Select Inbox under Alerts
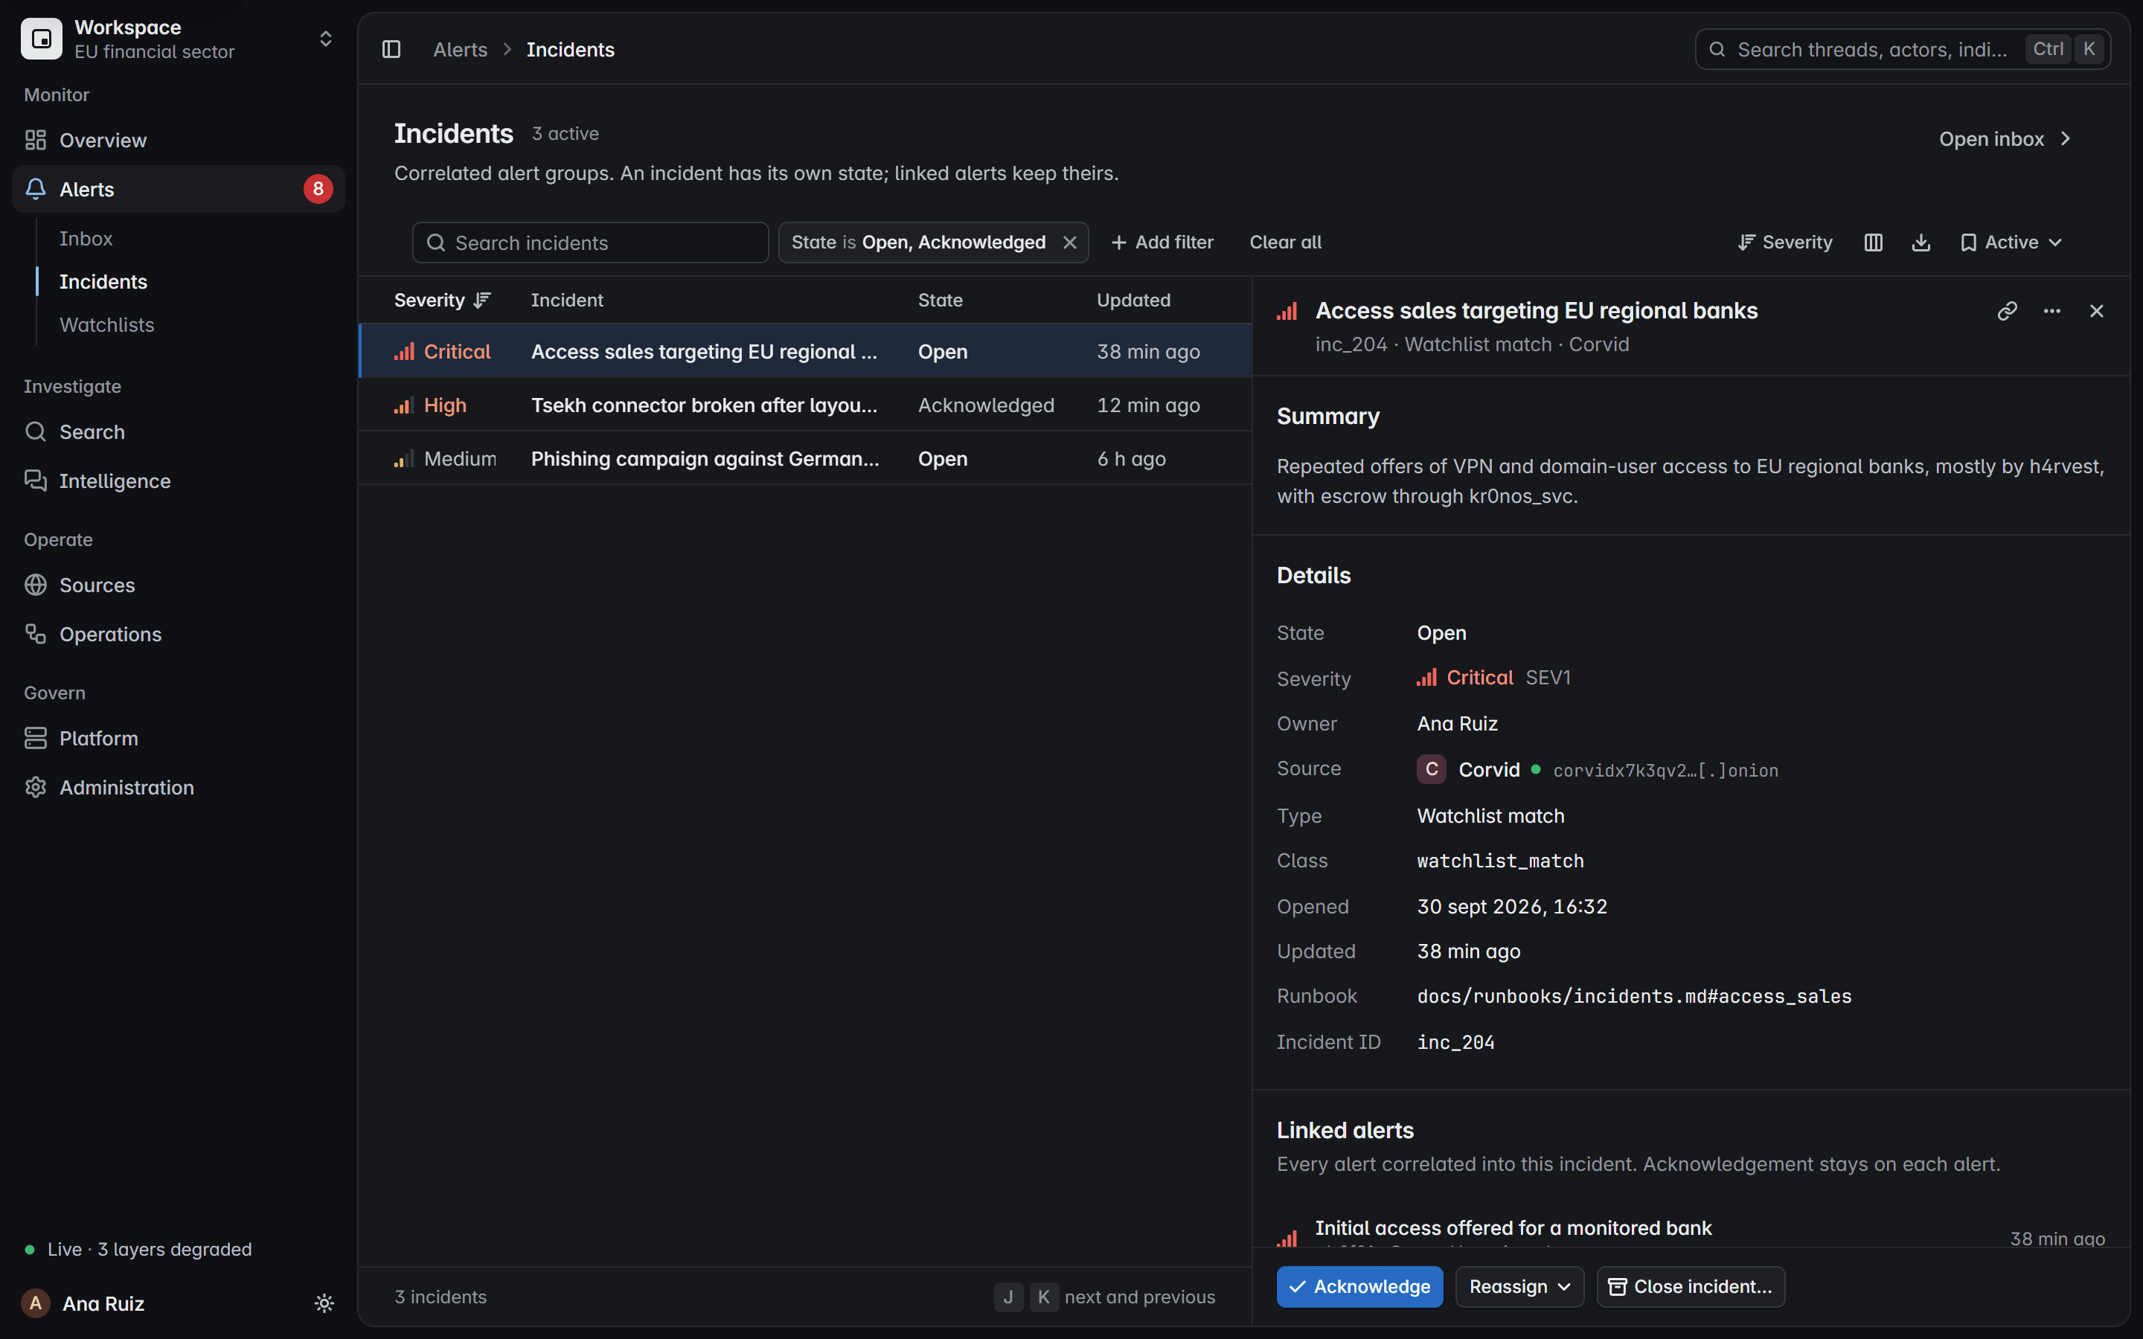Image resolution: width=2143 pixels, height=1339 pixels. tap(86, 238)
